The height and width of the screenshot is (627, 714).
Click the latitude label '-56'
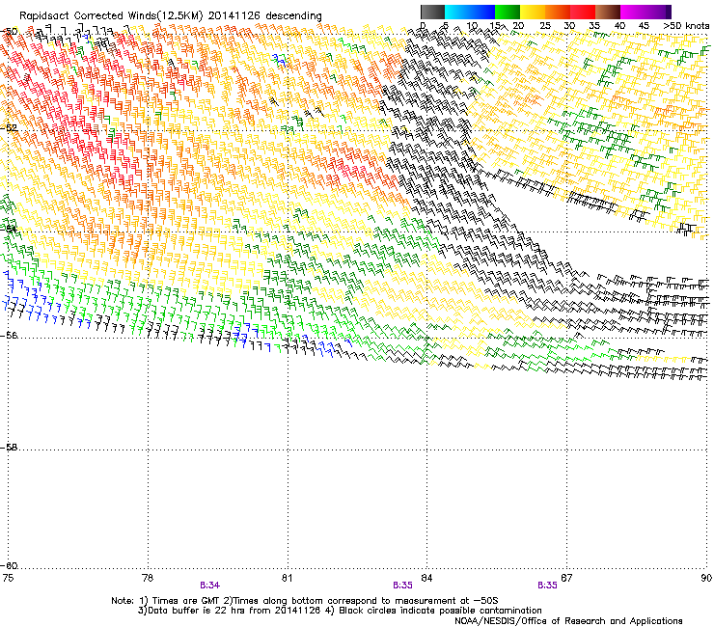click(x=9, y=336)
